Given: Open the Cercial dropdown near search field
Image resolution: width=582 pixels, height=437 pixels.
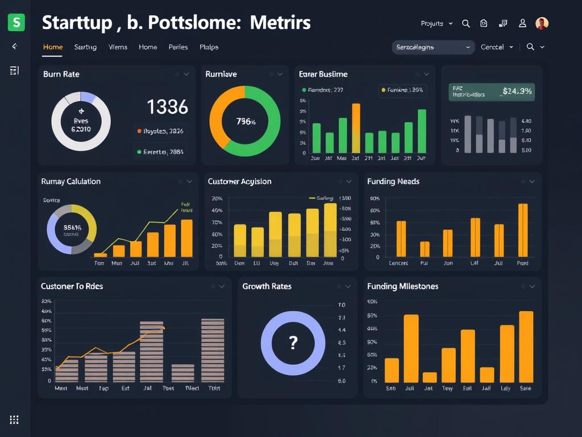Looking at the screenshot, I should (497, 47).
